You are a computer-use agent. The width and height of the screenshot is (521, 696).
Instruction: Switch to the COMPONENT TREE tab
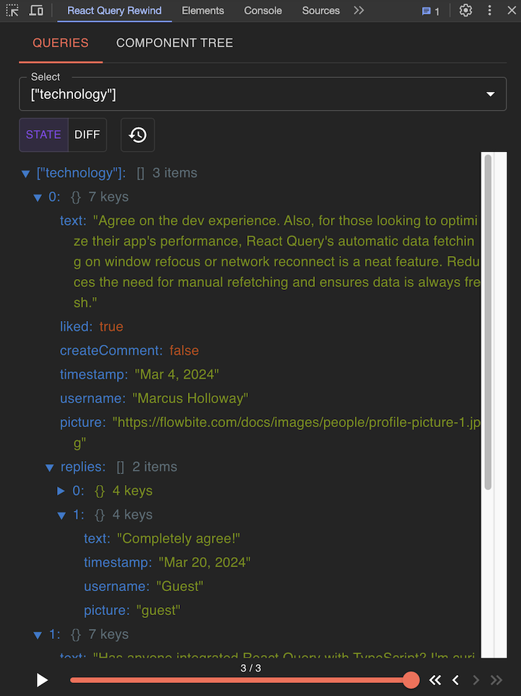pos(174,43)
